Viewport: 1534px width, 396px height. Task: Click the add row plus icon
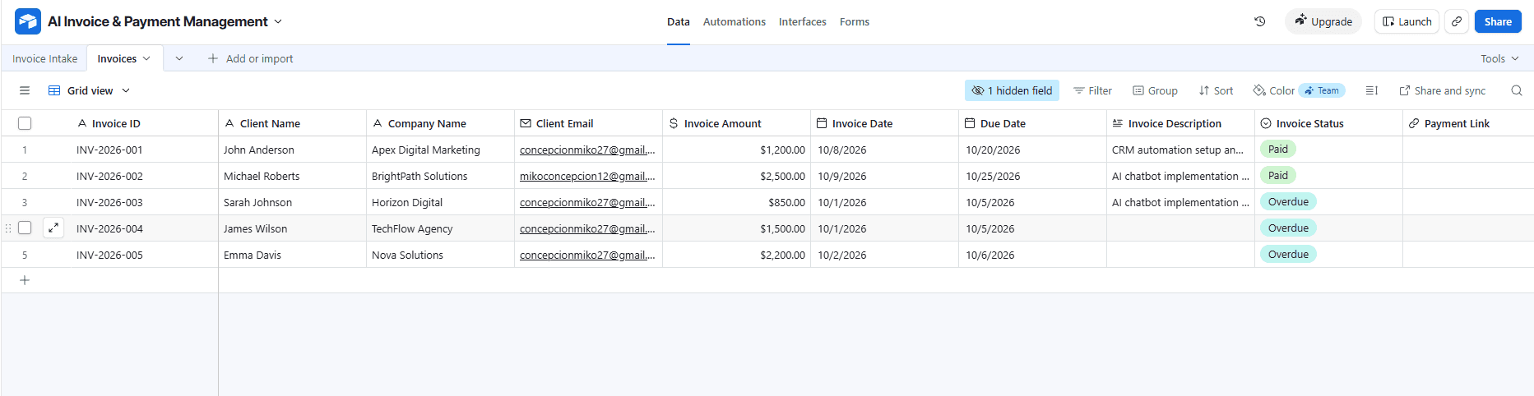point(25,280)
